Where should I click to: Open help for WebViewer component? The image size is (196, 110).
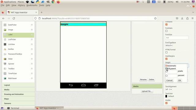(32, 78)
